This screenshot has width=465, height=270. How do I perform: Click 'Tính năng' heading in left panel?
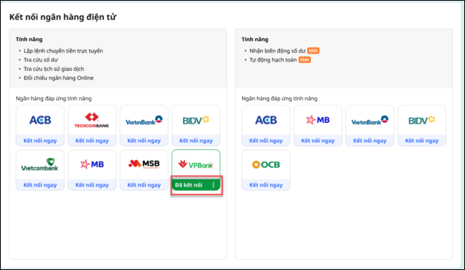point(29,40)
